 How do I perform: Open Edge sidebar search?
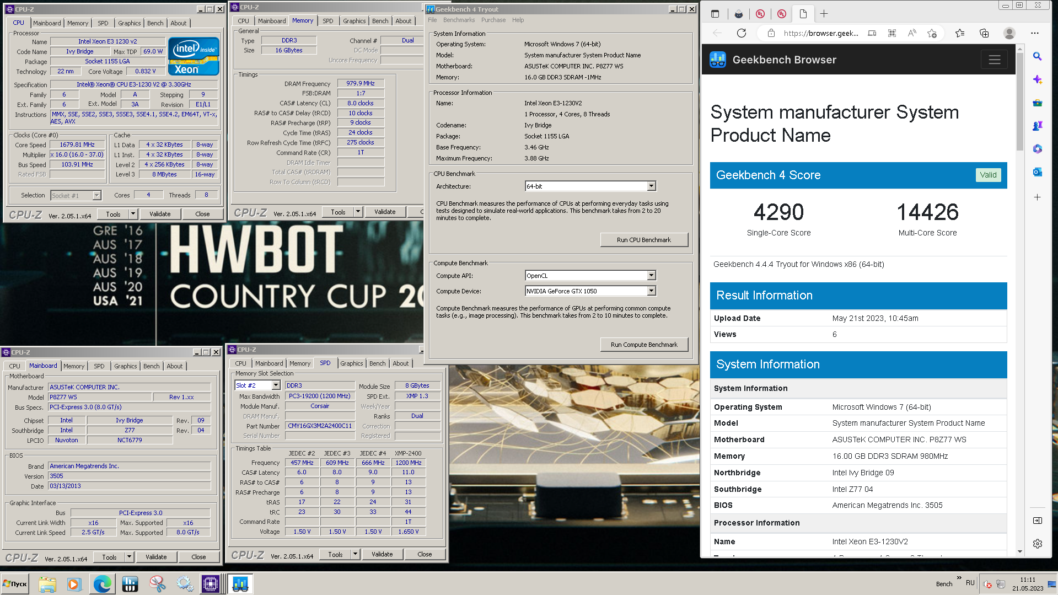tap(1037, 56)
